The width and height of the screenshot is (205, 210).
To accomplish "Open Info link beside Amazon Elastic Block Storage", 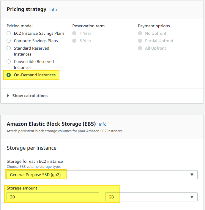I will pos(102,124).
